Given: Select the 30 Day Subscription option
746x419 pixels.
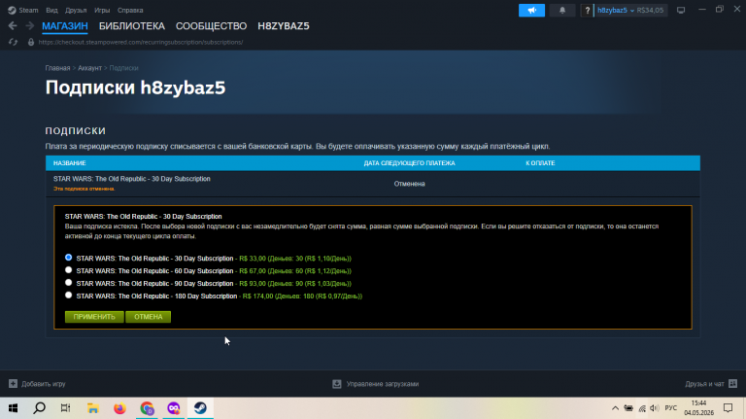Looking at the screenshot, I should [69, 258].
